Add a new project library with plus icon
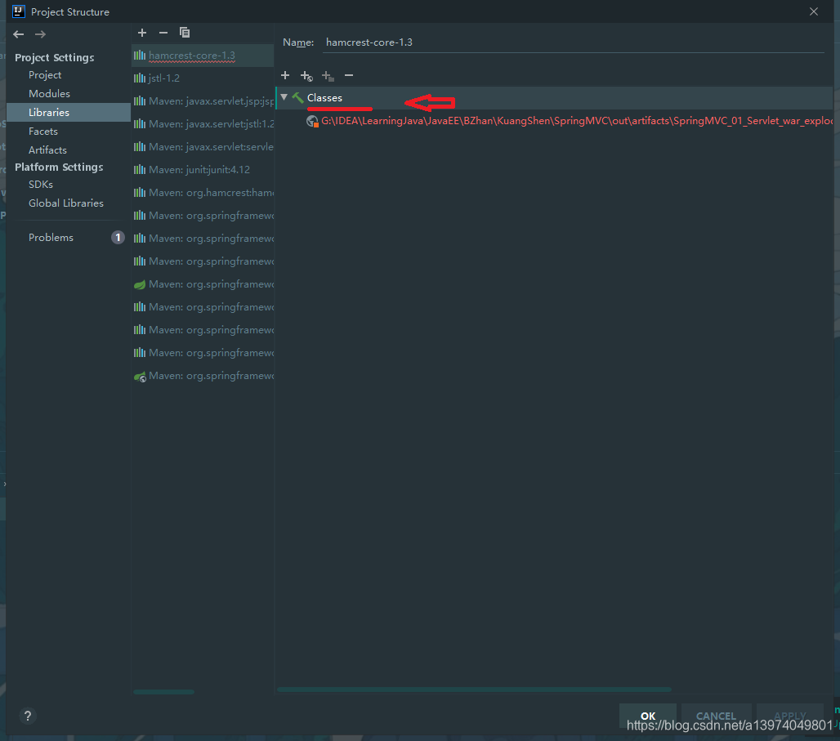Image resolution: width=840 pixels, height=741 pixels. [142, 33]
